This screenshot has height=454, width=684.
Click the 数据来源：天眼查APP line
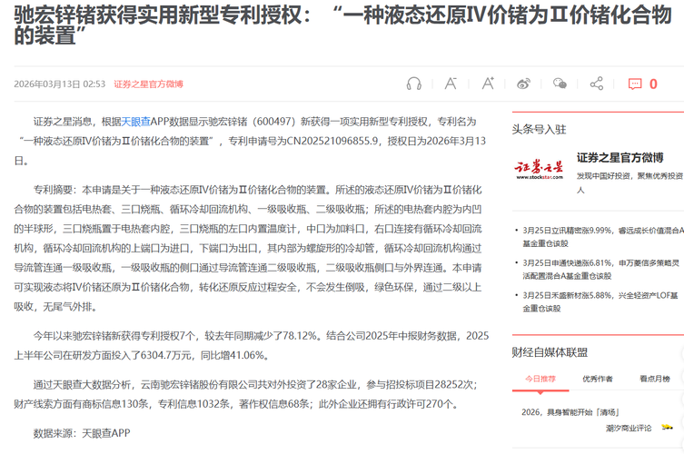82,433
